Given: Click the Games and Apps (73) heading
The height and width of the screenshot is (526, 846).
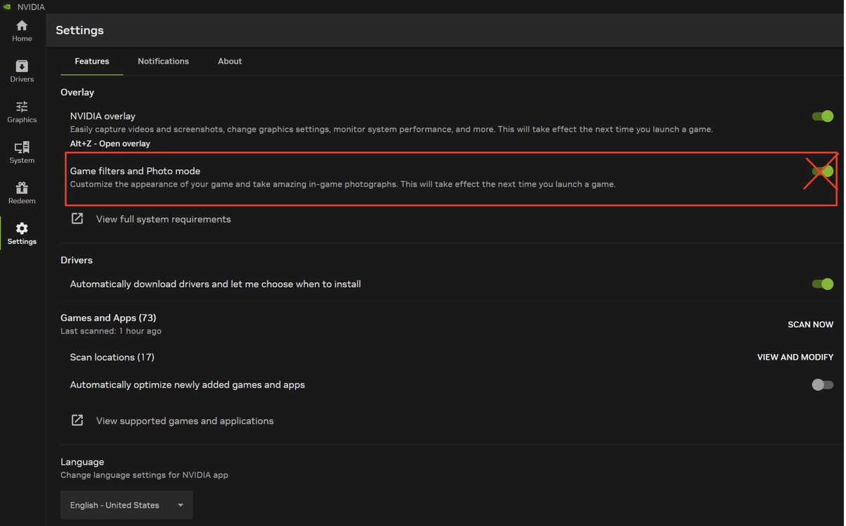Looking at the screenshot, I should tap(109, 318).
